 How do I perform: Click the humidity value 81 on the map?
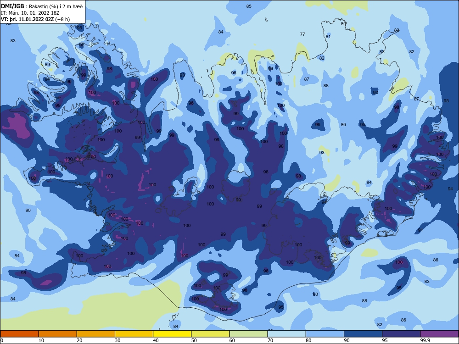coord(328,37)
